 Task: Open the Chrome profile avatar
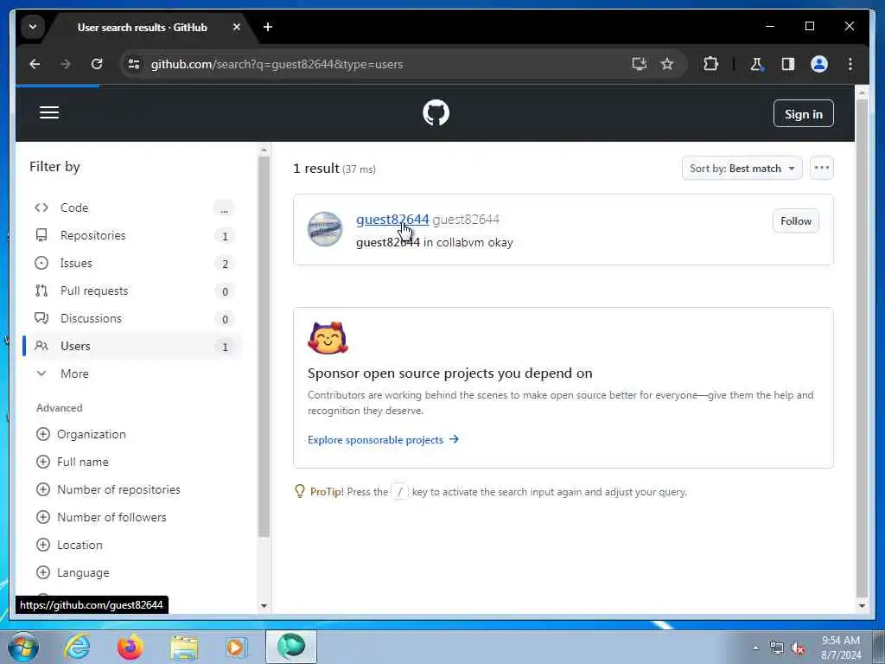click(x=819, y=64)
